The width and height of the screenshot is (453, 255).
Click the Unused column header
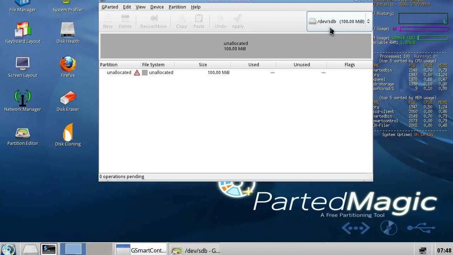[x=302, y=64]
